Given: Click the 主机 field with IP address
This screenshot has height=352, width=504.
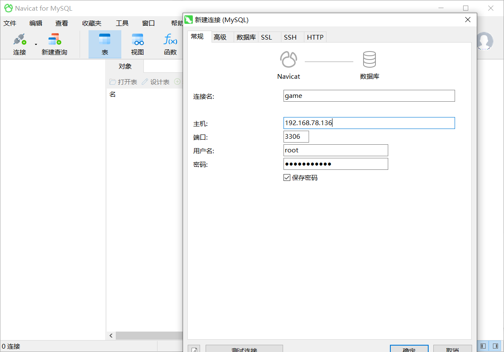Looking at the screenshot, I should click(x=369, y=123).
